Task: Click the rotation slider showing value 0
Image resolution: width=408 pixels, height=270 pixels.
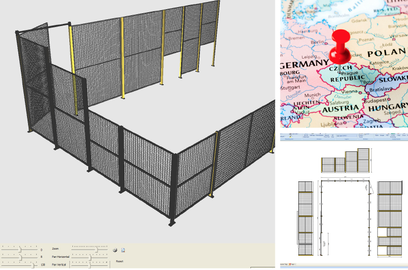Action: tap(19, 250)
